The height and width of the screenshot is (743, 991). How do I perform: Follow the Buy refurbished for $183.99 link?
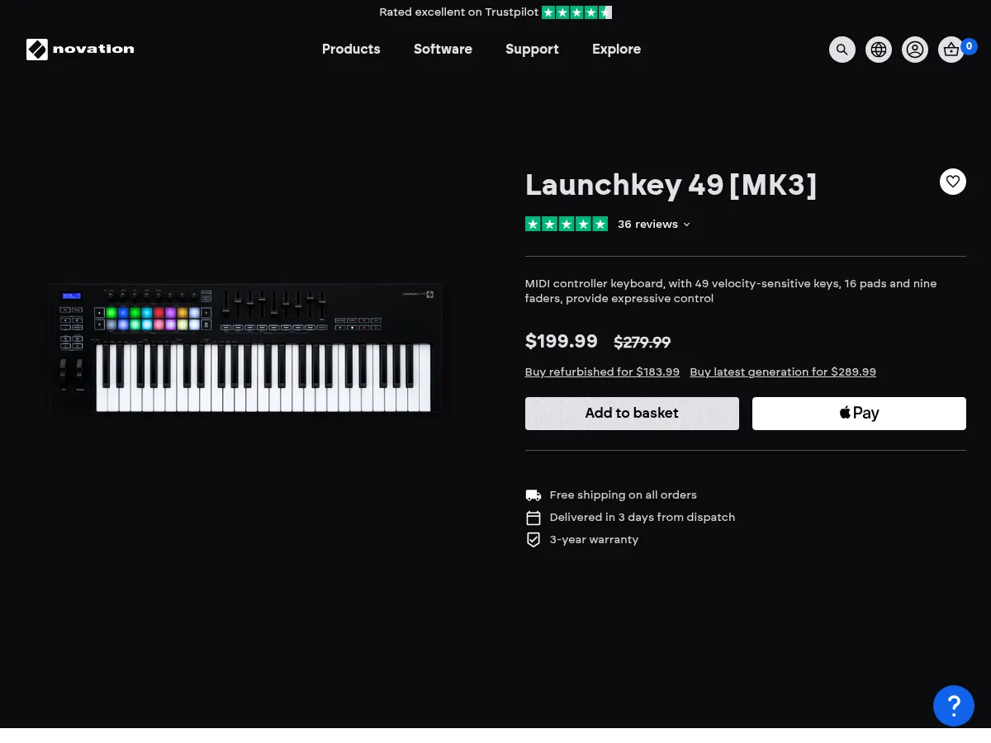click(602, 371)
